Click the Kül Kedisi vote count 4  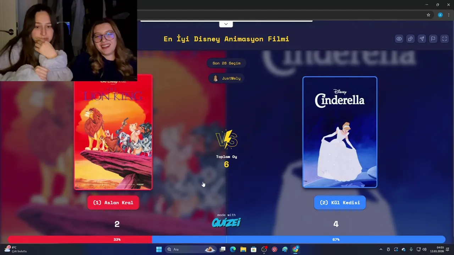336,224
